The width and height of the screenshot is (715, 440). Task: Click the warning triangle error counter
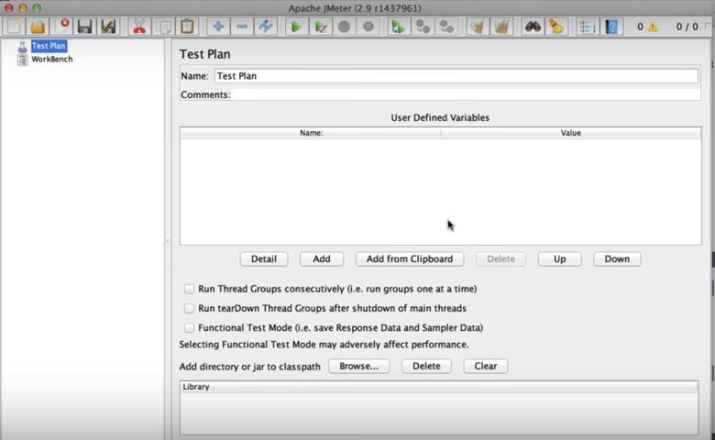coord(653,27)
